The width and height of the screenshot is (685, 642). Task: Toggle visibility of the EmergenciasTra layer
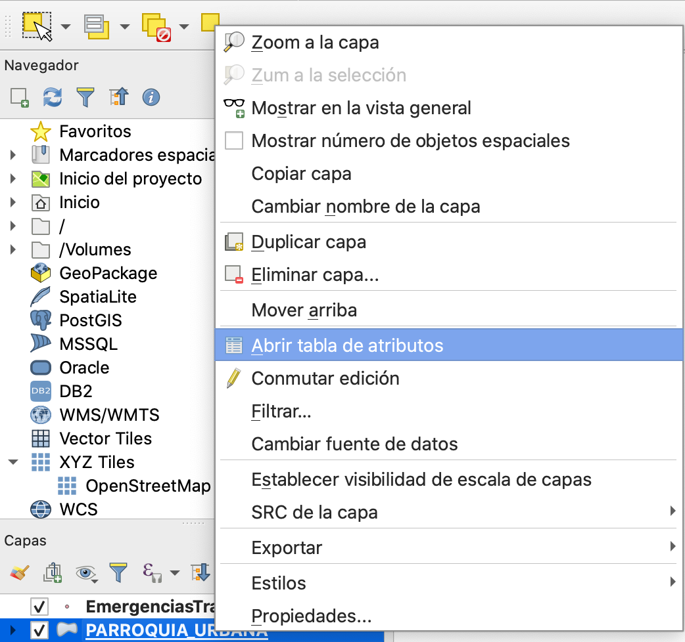pyautogui.click(x=39, y=607)
